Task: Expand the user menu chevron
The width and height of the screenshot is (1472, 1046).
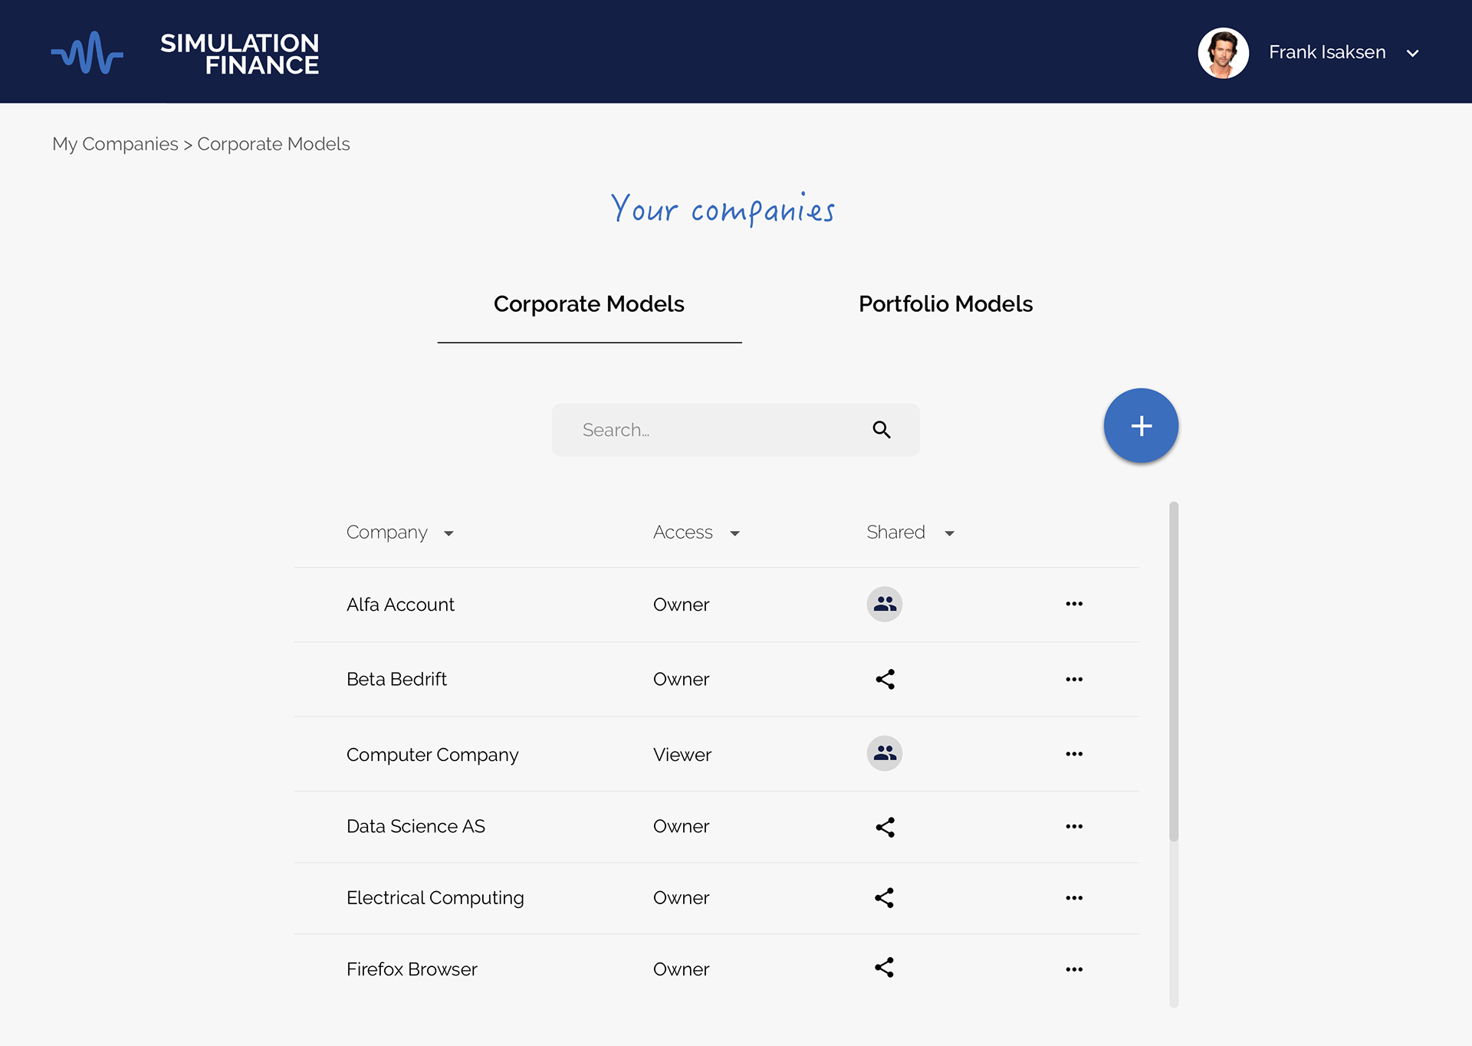Action: click(1412, 53)
